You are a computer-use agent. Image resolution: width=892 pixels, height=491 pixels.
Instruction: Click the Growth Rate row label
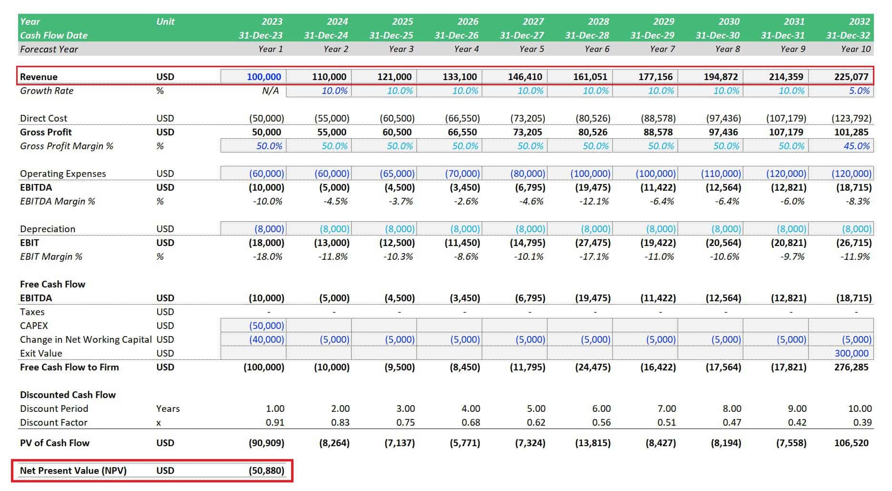[x=47, y=91]
